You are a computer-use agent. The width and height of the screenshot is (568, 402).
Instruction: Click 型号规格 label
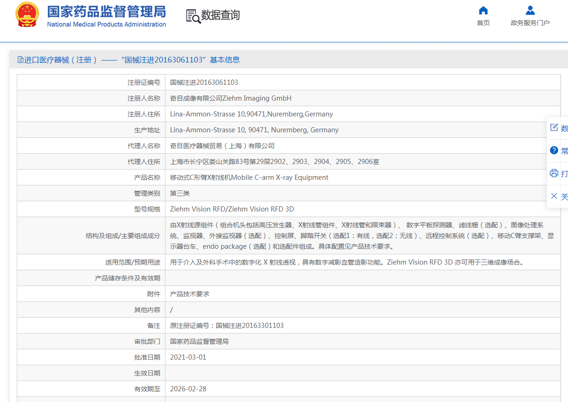(x=147, y=209)
